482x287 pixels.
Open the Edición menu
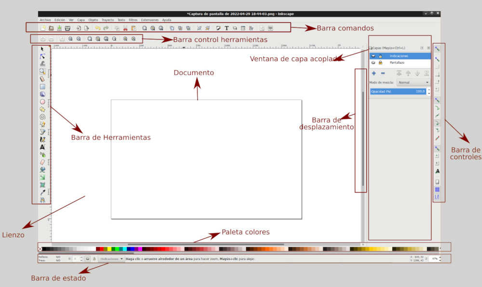(60, 20)
